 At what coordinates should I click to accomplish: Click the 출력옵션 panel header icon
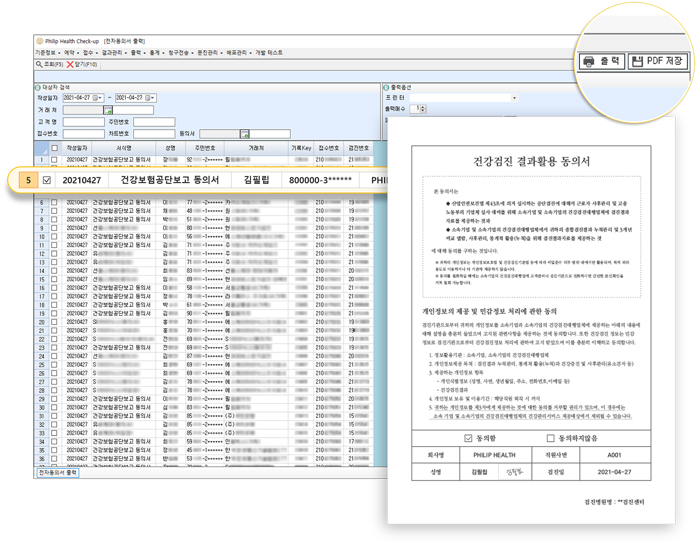click(x=386, y=87)
